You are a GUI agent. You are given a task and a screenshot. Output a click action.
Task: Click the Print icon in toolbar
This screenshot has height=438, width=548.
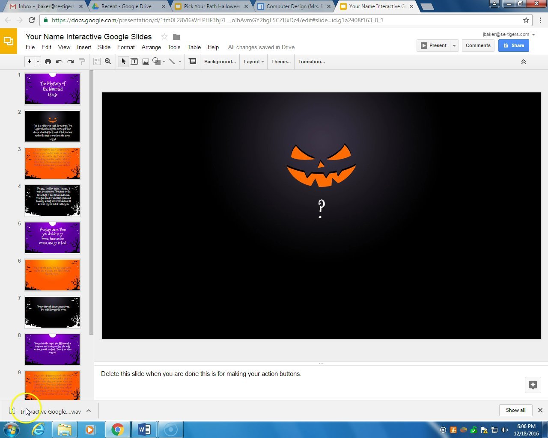click(48, 62)
